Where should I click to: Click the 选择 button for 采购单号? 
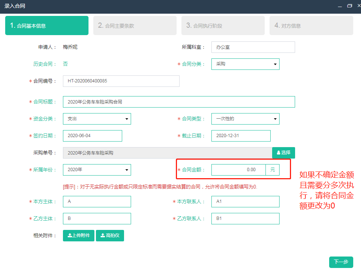click(284, 153)
